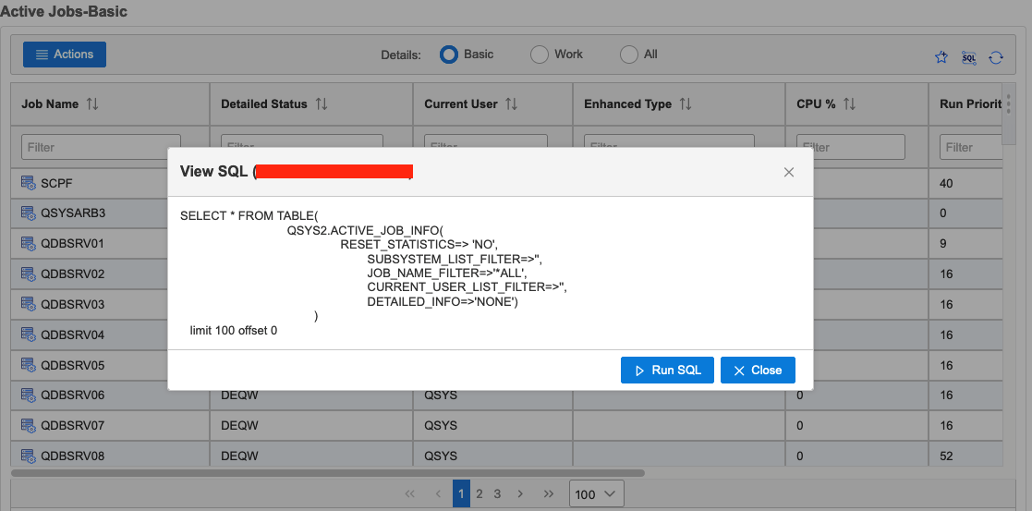
Task: Select the All details radio button
Action: [x=629, y=55]
